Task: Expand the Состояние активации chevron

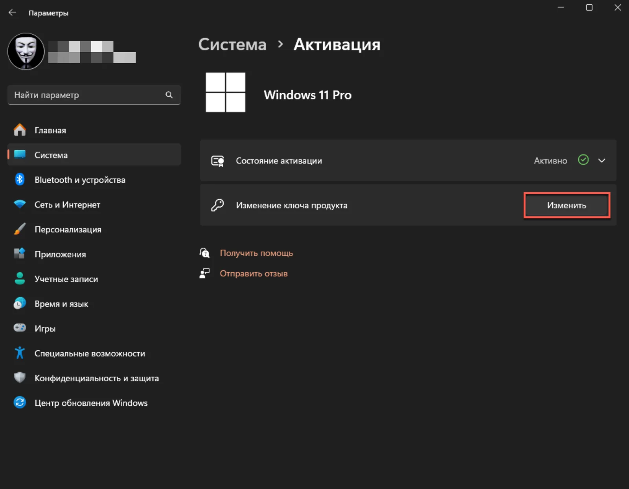Action: coord(601,160)
